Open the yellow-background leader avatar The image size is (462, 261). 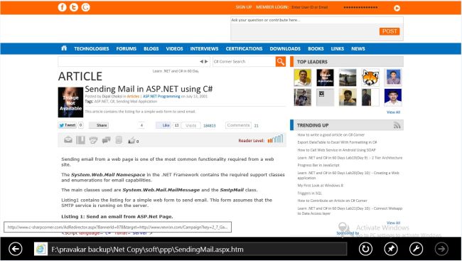[x=302, y=78]
